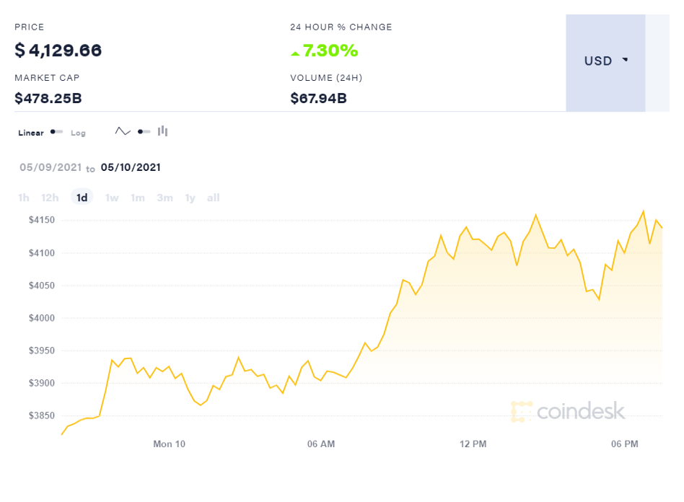Click the USD dropdown arrow
Image resolution: width=684 pixels, height=502 pixels.
tap(625, 59)
